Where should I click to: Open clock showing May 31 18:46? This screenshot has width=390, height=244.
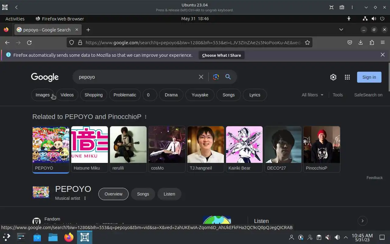tap(195, 19)
